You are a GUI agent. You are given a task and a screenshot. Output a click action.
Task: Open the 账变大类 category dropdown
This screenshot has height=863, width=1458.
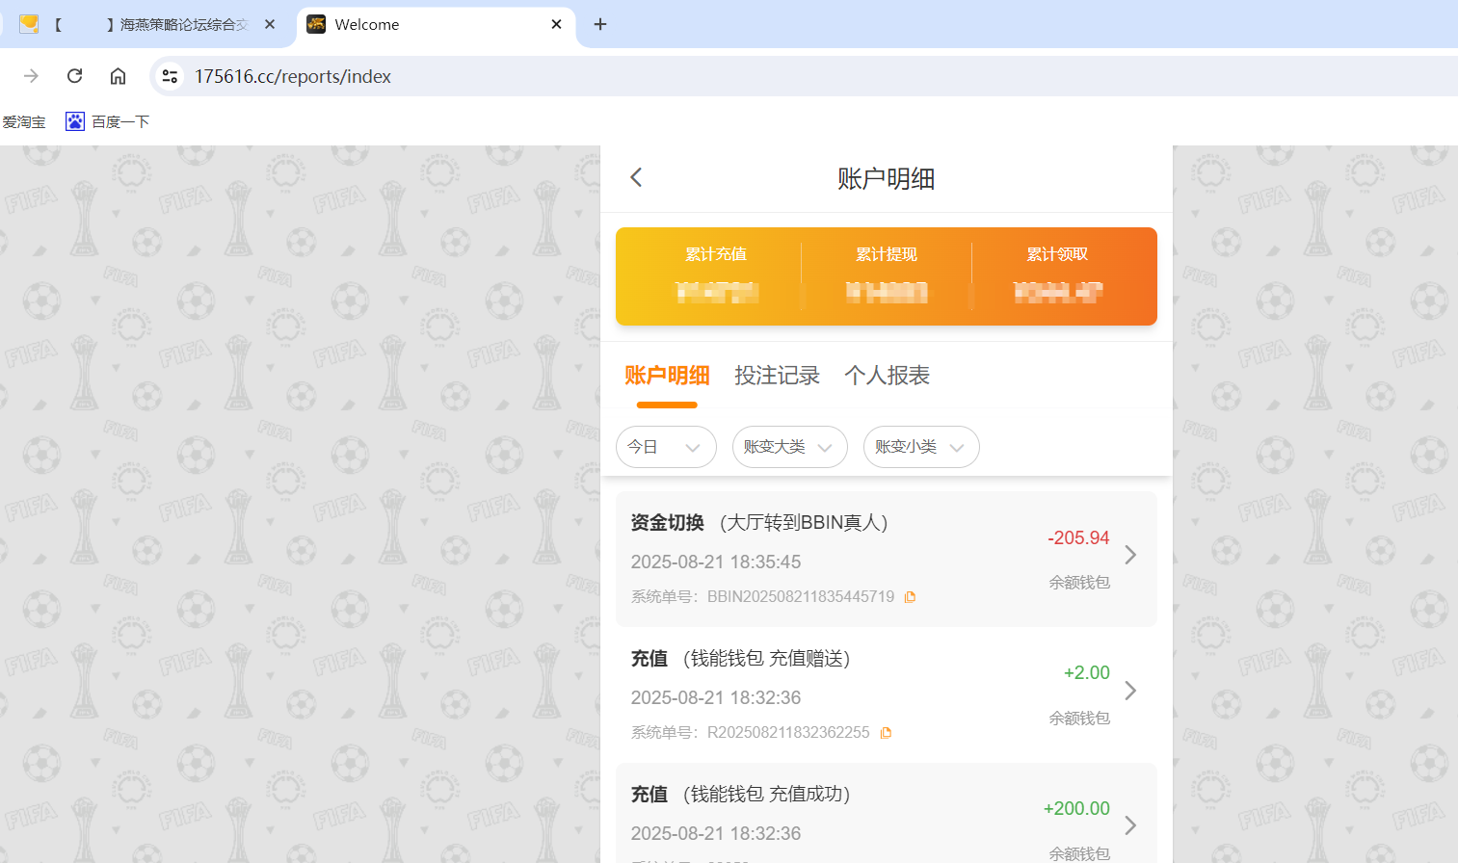[x=789, y=447]
